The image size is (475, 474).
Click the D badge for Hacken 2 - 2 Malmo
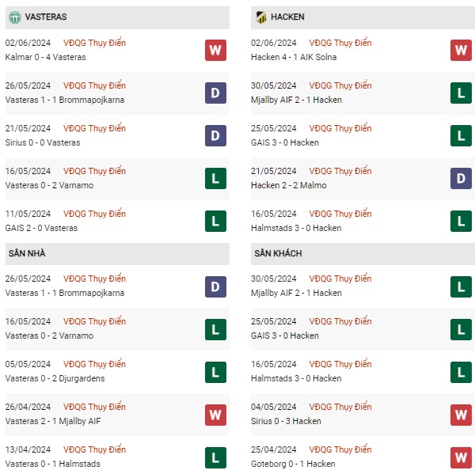pyautogui.click(x=461, y=178)
